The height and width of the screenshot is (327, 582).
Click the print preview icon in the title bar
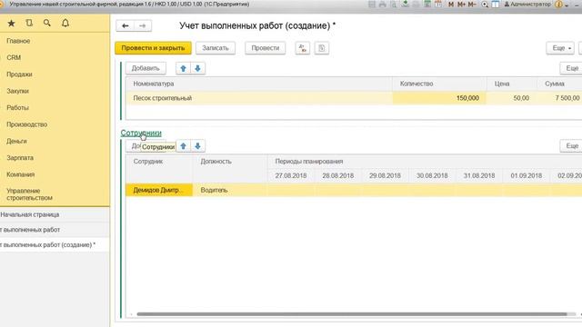tap(394, 4)
